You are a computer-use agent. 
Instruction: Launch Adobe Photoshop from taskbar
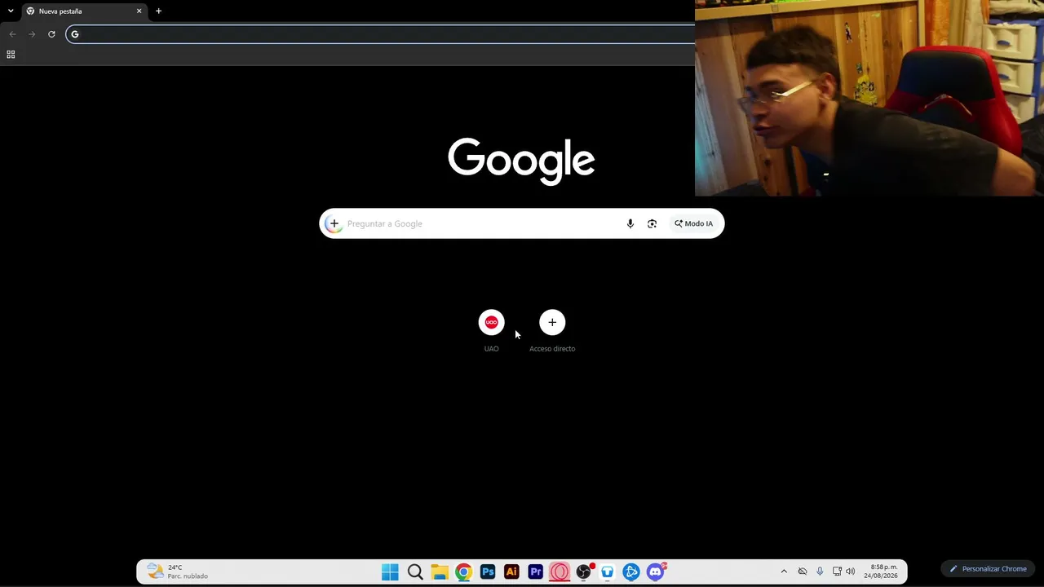(x=488, y=572)
